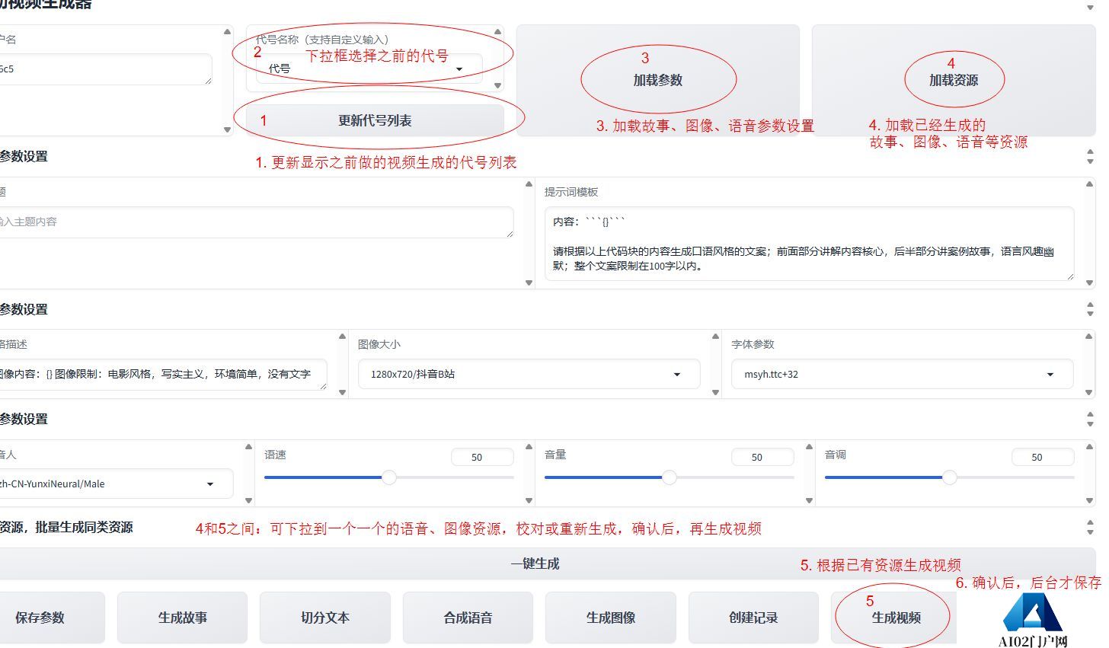Click the 加载资源 button
1109x648 pixels.
pos(954,81)
